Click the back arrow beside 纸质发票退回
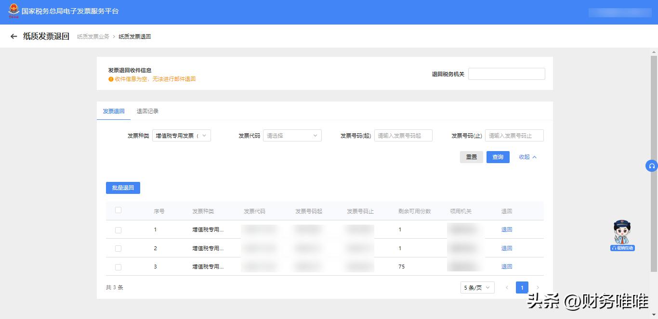This screenshot has height=319, width=658. pos(13,36)
